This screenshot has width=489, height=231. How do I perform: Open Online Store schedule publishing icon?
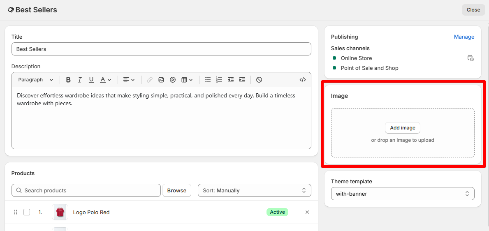pyautogui.click(x=470, y=58)
